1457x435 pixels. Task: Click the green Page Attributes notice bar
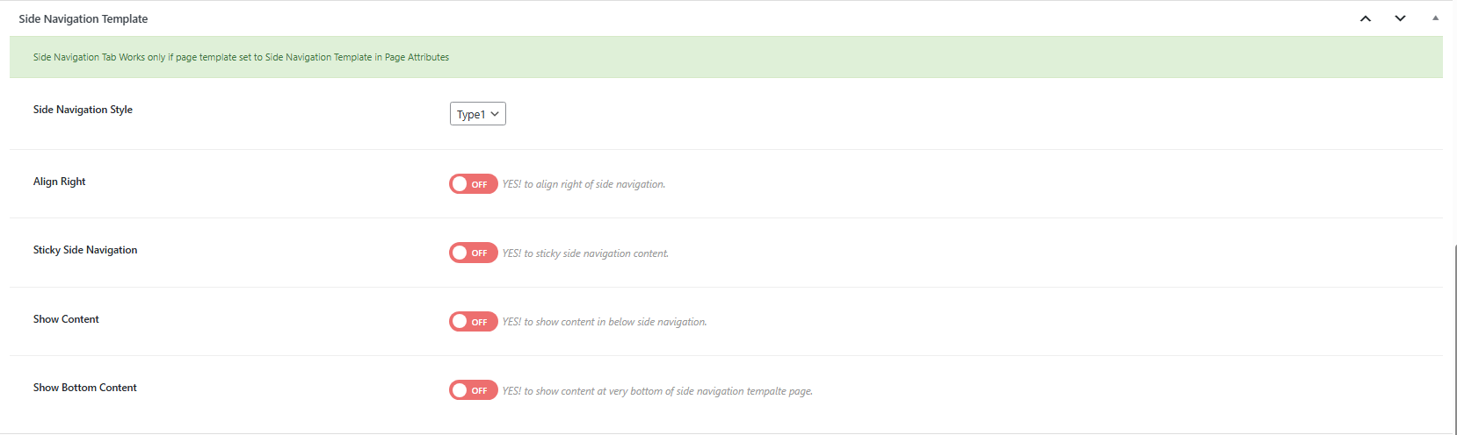[726, 57]
